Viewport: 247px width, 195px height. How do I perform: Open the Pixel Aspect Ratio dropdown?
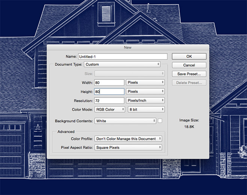point(128,147)
